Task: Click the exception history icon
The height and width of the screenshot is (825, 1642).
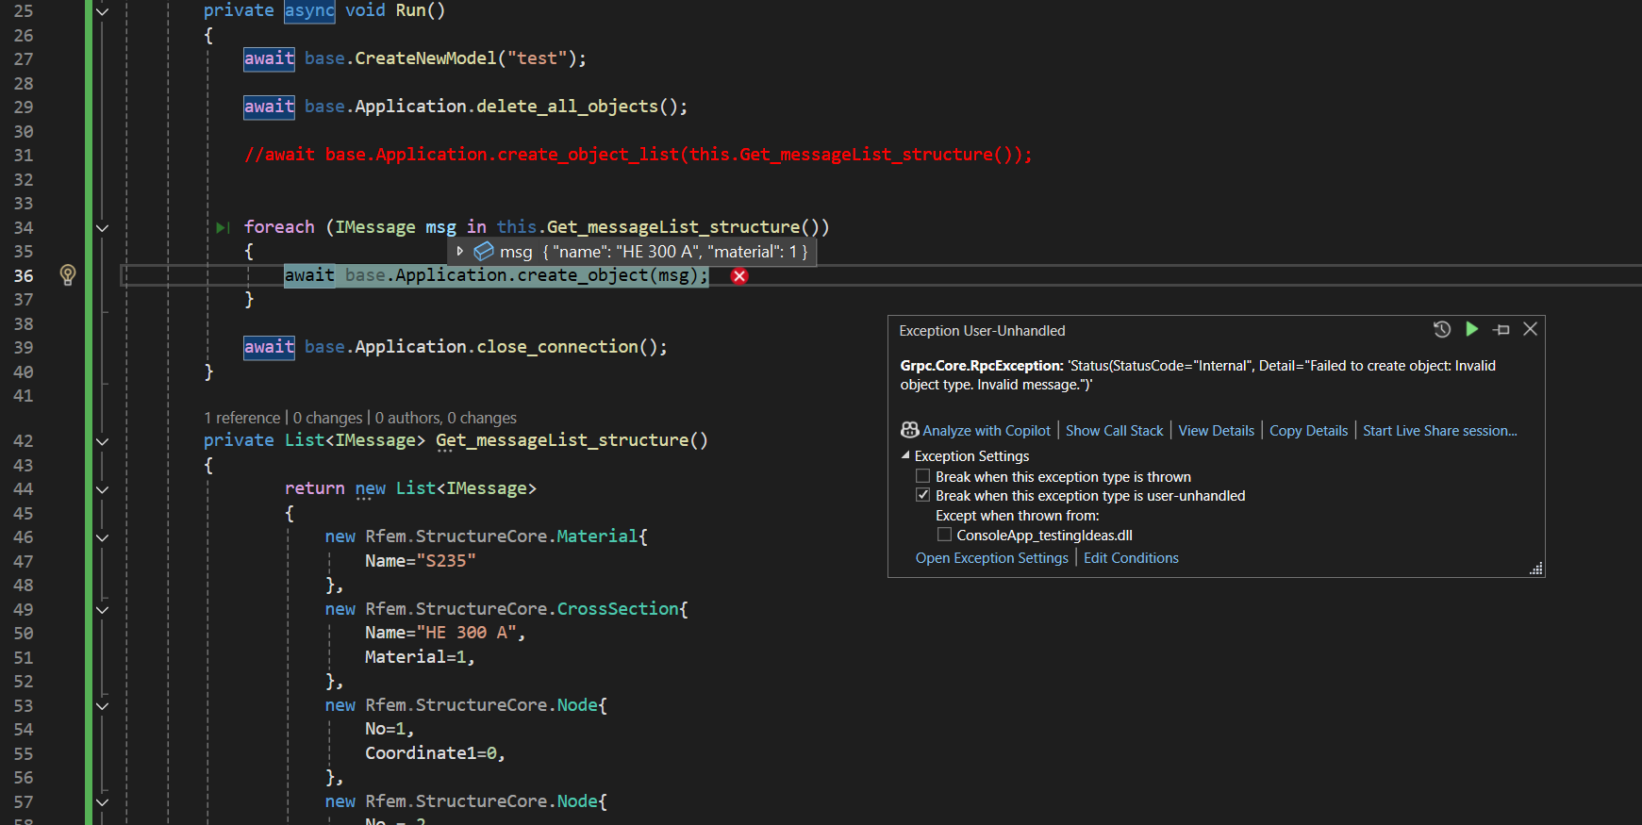Action: 1441,329
